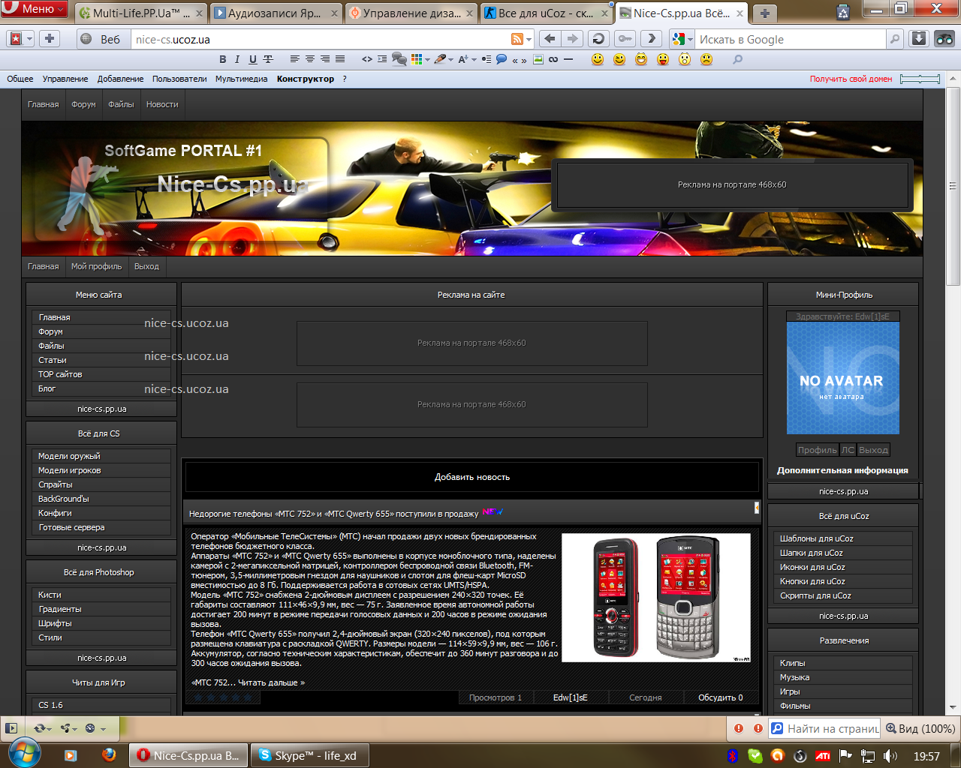Open the MTC phones news image

click(x=656, y=598)
